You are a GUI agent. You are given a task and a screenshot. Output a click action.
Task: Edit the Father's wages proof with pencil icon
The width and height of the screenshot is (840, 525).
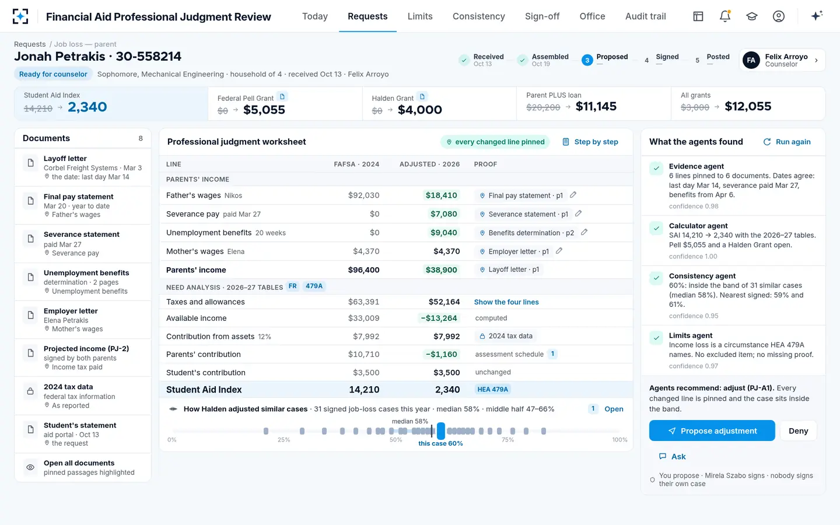pos(573,195)
